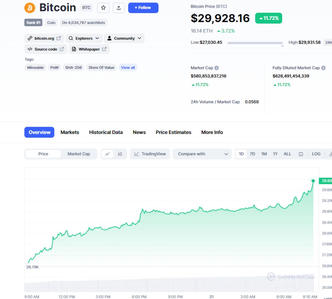Select the 7D time range
Screen dimensions: 332x299
point(252,154)
